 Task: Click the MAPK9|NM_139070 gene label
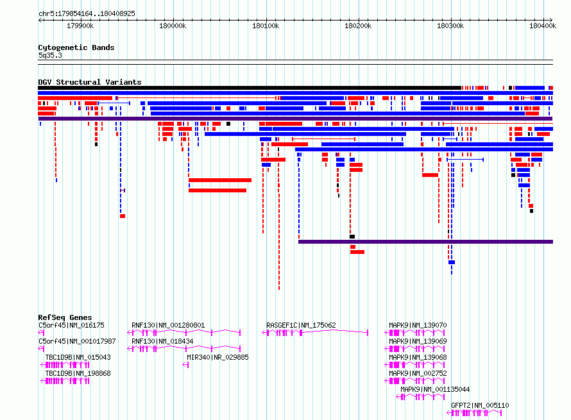click(418, 325)
